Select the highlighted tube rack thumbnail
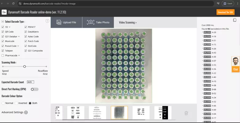Viewport: 240px width, 123px height. (119, 113)
